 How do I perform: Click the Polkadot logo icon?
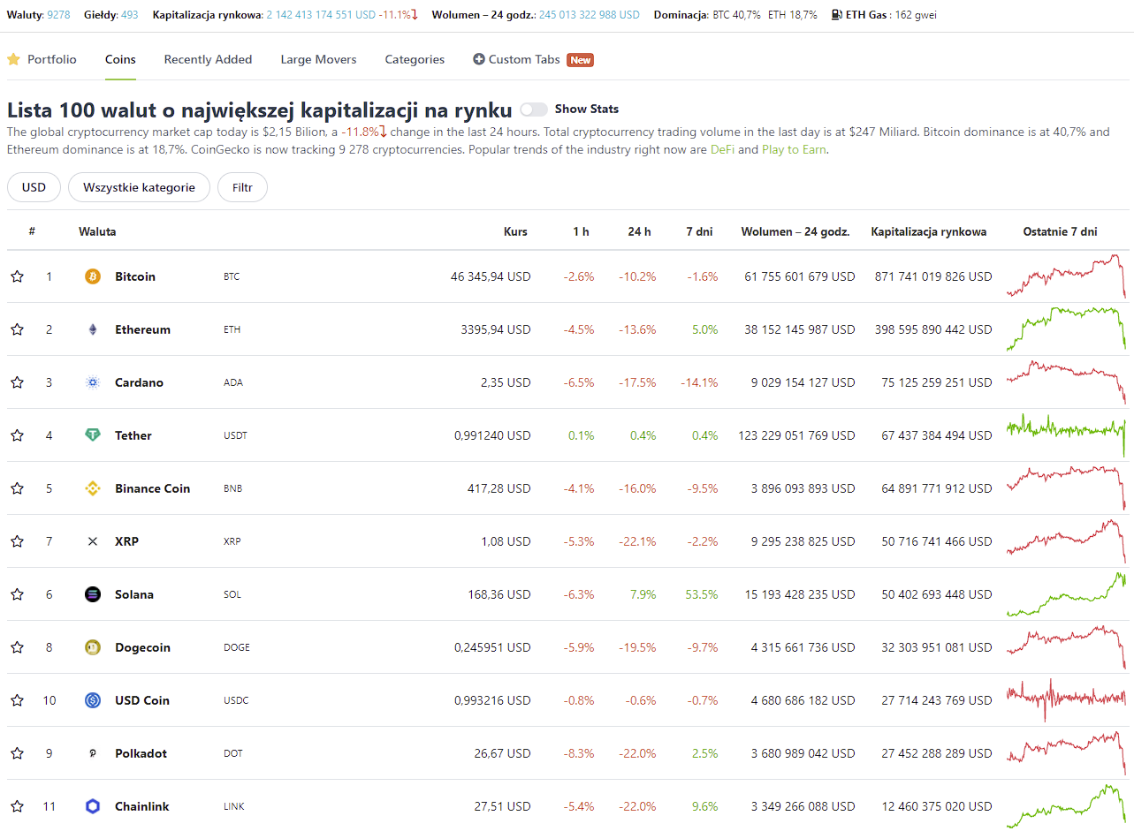[x=93, y=753]
